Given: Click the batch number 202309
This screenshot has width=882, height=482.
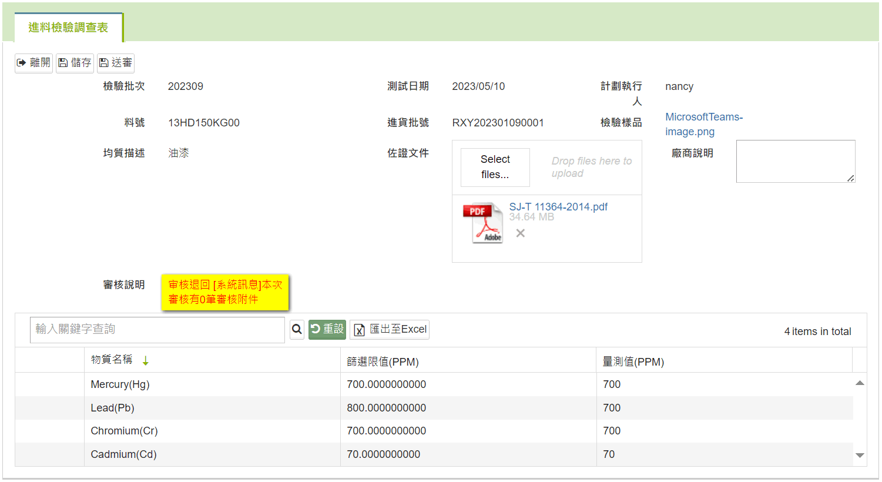Looking at the screenshot, I should coord(186,86).
